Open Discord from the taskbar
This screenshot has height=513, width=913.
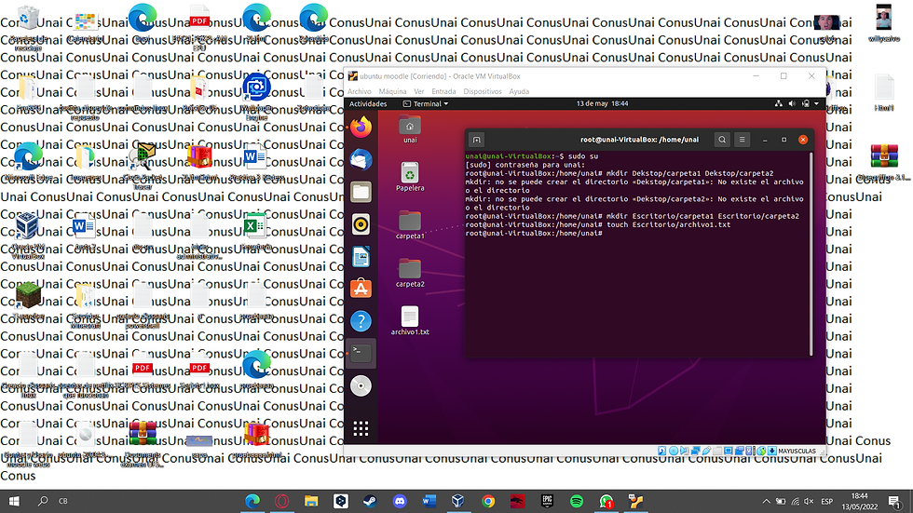click(x=400, y=501)
